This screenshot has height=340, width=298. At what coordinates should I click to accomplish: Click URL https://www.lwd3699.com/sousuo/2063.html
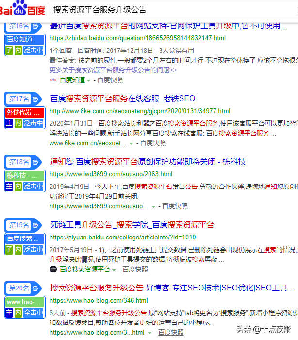(111, 174)
